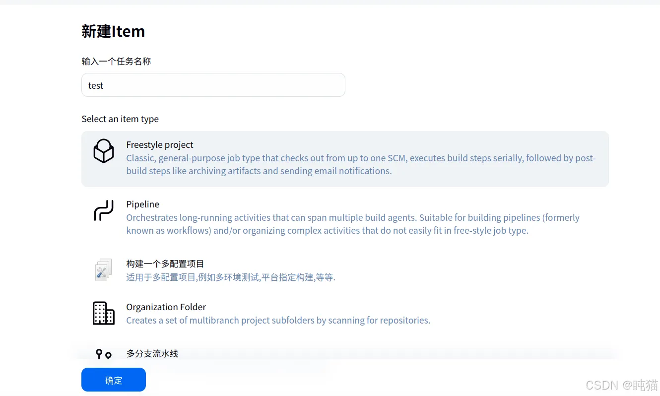
Task: Click the 输入一个任务名称 field label
Action: (116, 62)
